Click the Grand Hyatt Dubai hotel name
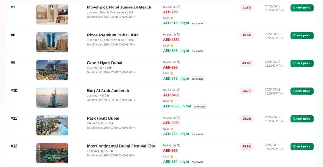This screenshot has width=323, height=167. click(x=104, y=63)
